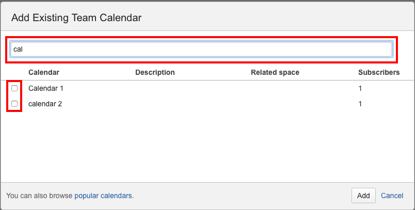Click the Calendar column header
Screen dimensions: 415x210
click(43, 72)
